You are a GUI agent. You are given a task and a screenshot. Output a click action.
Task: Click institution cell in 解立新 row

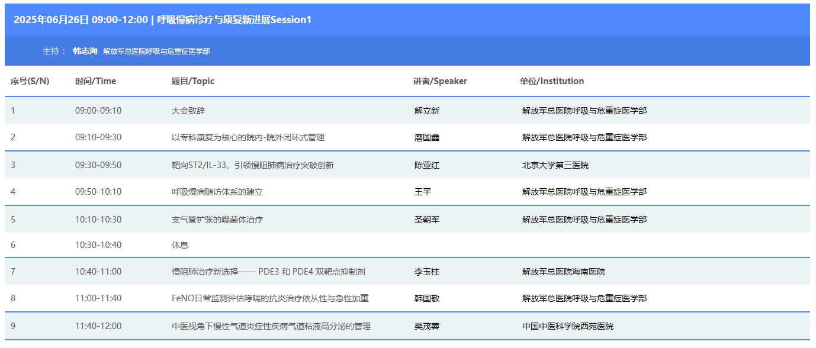coord(584,111)
